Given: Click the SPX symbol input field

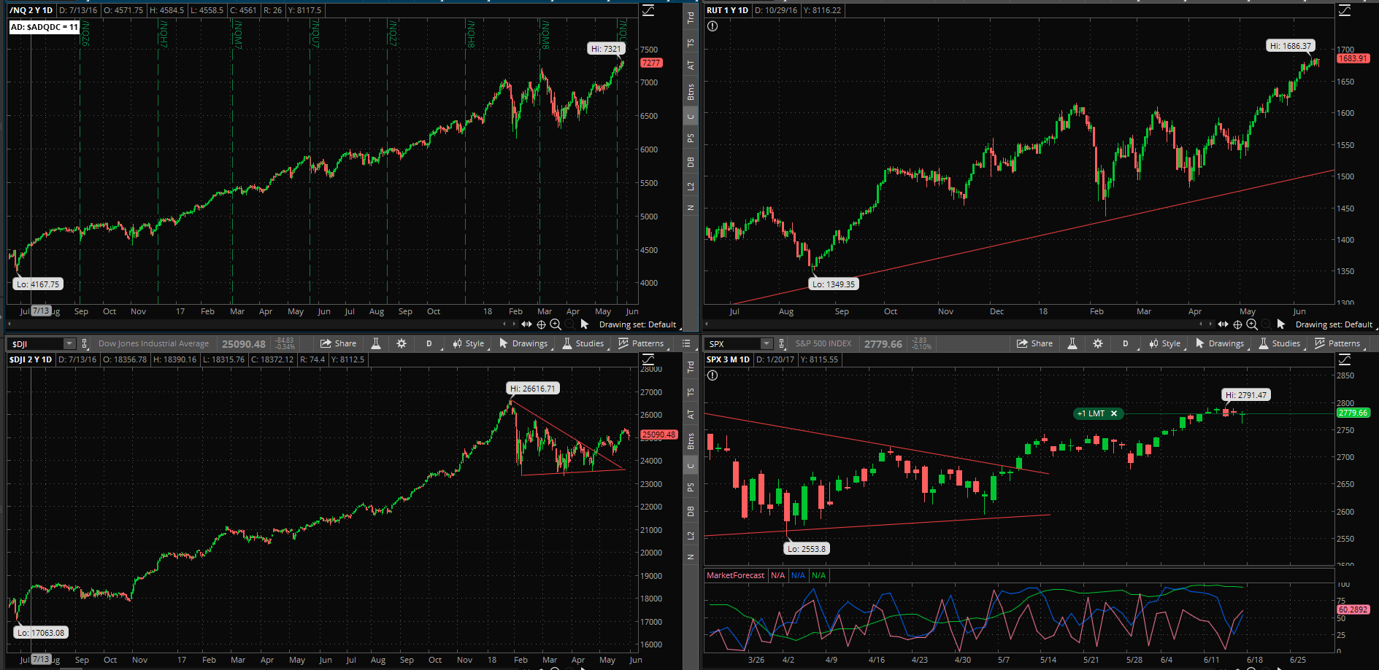Looking at the screenshot, I should [x=732, y=343].
